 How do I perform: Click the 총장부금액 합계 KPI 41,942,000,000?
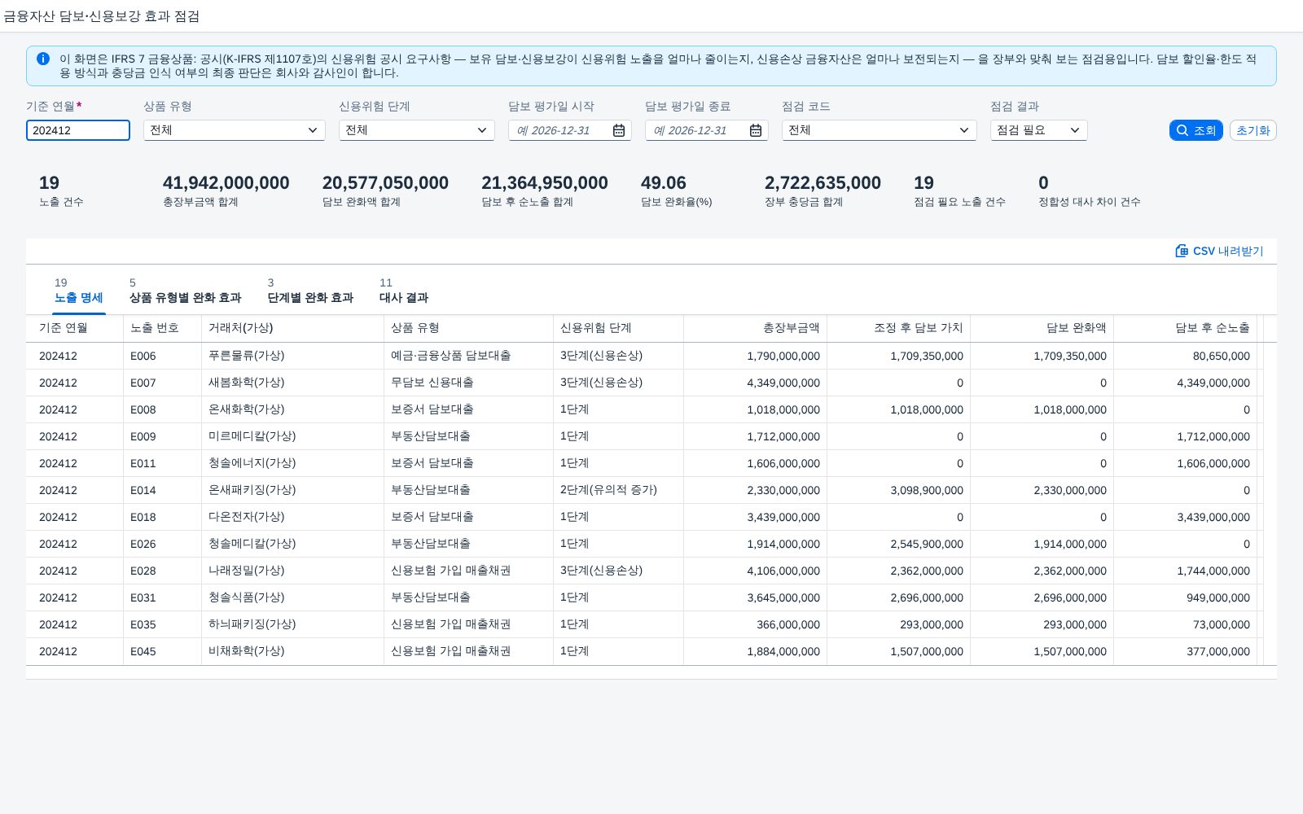click(226, 183)
